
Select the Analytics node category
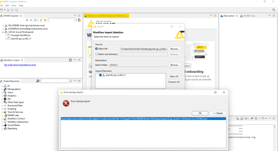[x=12, y=96]
